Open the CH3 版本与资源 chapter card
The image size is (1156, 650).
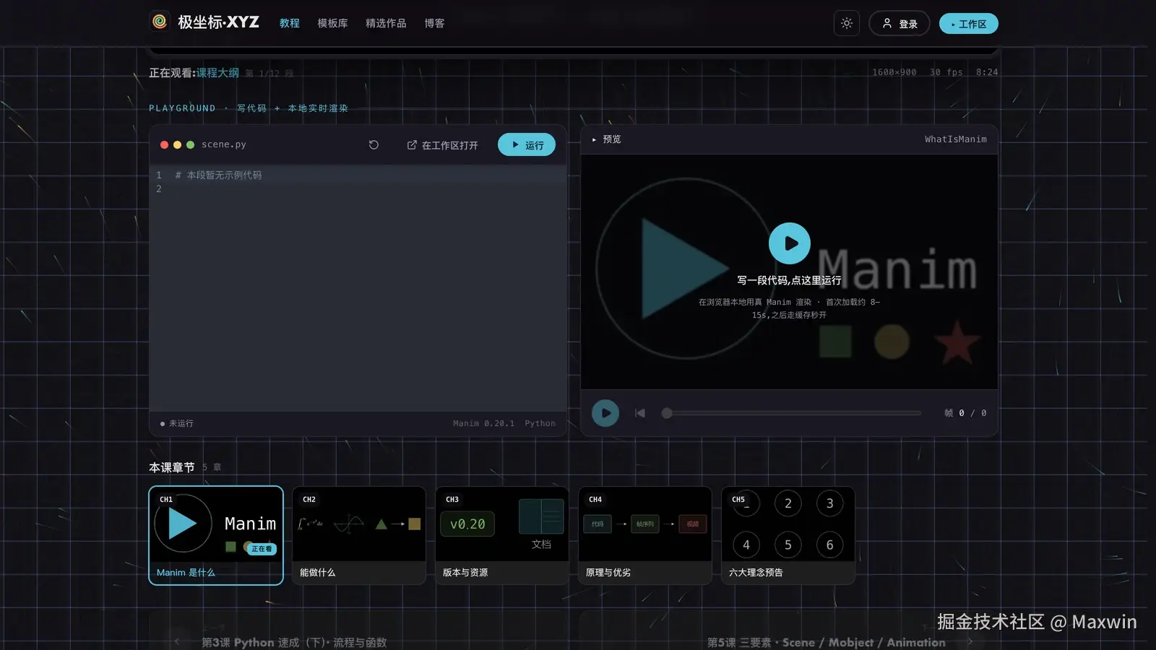coord(502,535)
